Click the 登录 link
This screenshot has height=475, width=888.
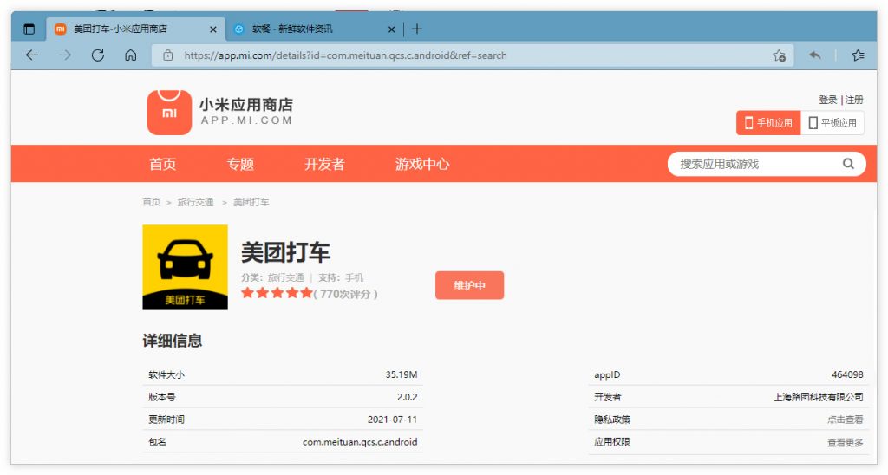[x=827, y=100]
